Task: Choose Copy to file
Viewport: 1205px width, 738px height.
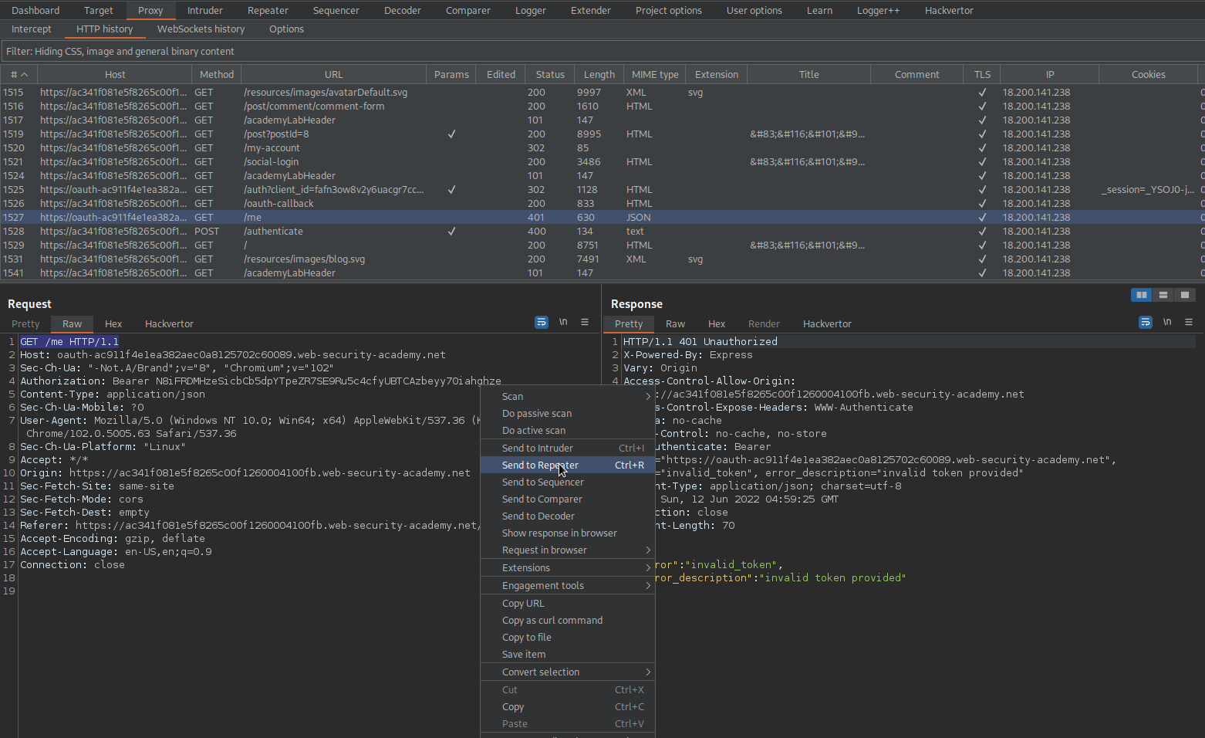Action: (x=568, y=637)
